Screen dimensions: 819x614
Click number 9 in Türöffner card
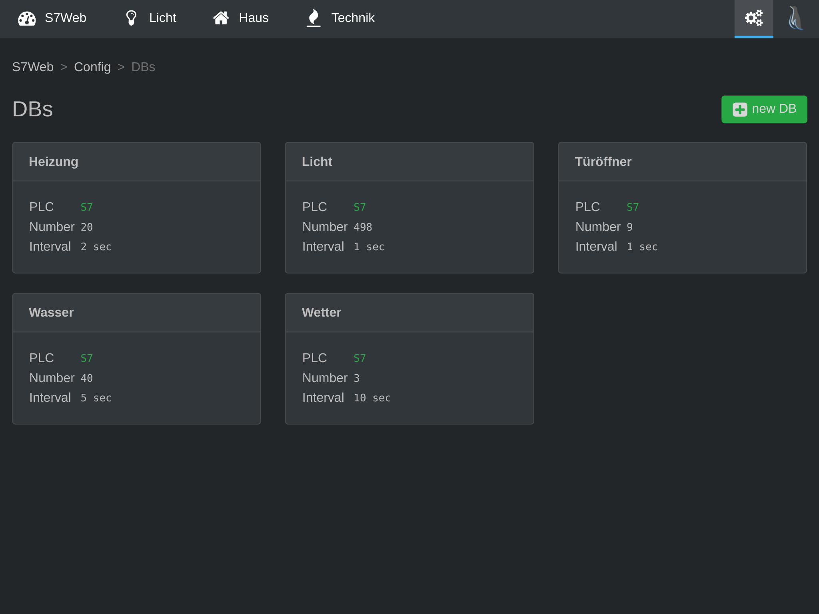[x=630, y=227]
